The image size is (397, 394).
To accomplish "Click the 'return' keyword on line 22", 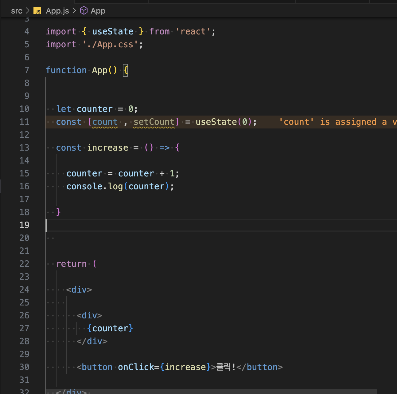I will 72,264.
